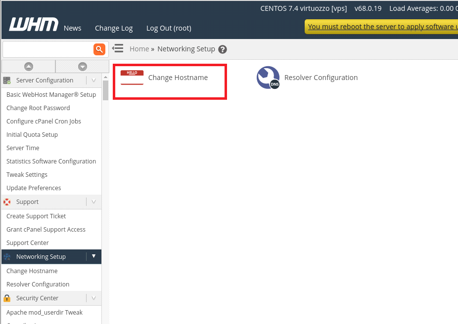Open Change Hostname link in main panel
The height and width of the screenshot is (324, 458).
click(x=178, y=78)
